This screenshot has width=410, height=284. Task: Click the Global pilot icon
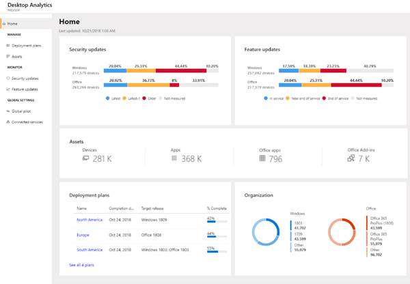tap(8, 111)
